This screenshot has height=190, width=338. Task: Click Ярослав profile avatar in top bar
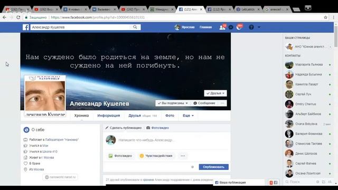tap(177, 27)
